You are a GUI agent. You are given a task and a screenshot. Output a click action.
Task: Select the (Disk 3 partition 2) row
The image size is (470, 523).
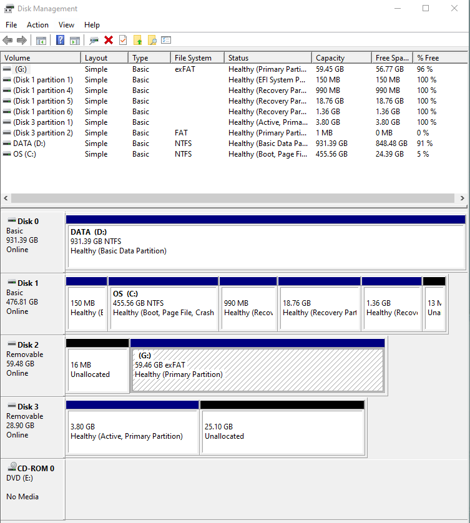coord(233,133)
